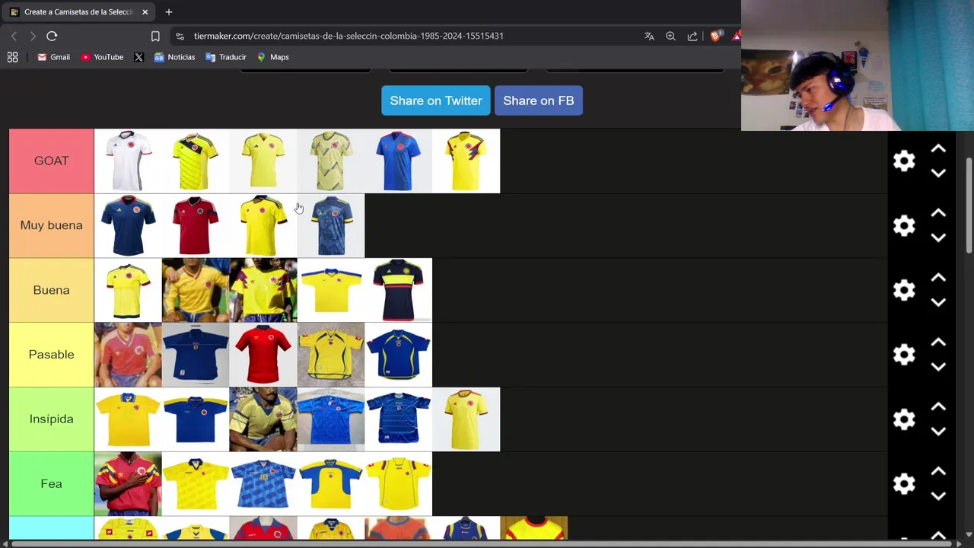The width and height of the screenshot is (974, 548).
Task: Move Pasable row down
Action: pos(938,367)
